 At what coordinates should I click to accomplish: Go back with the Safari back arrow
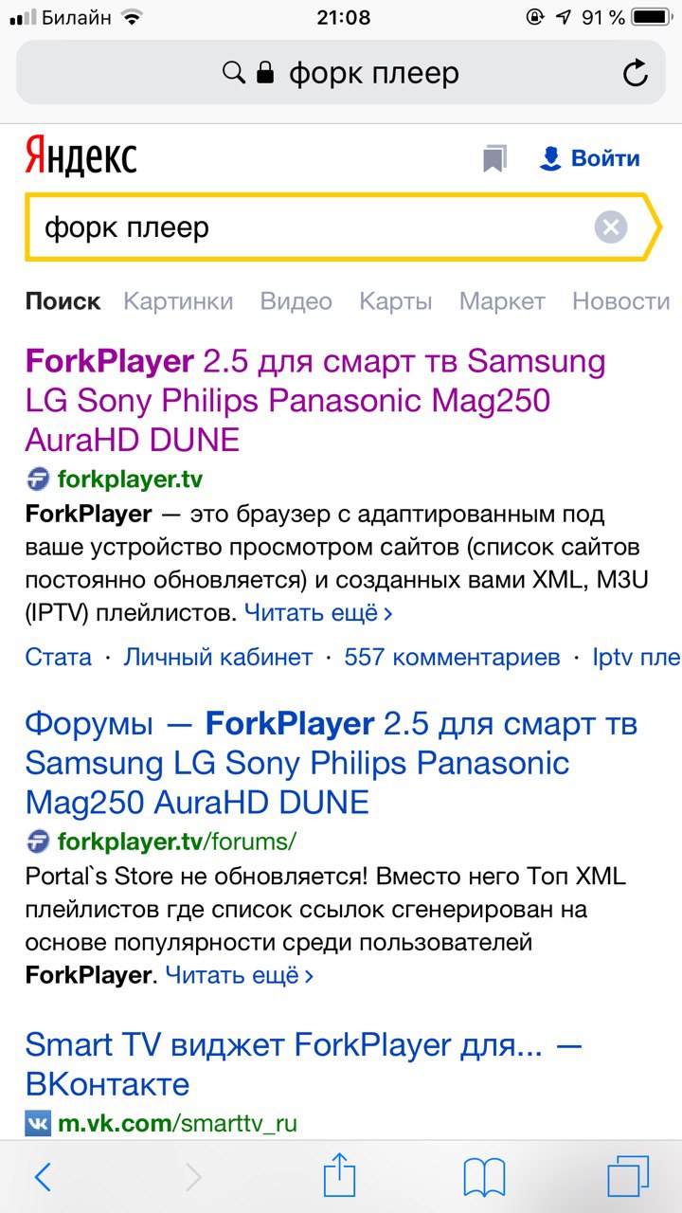[43, 1177]
